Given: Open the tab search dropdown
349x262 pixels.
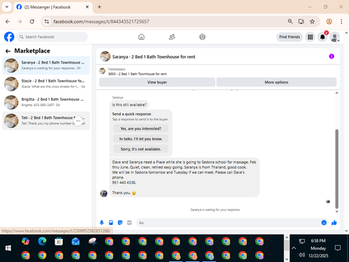Looking at the screenshot, I should pos(7,7).
